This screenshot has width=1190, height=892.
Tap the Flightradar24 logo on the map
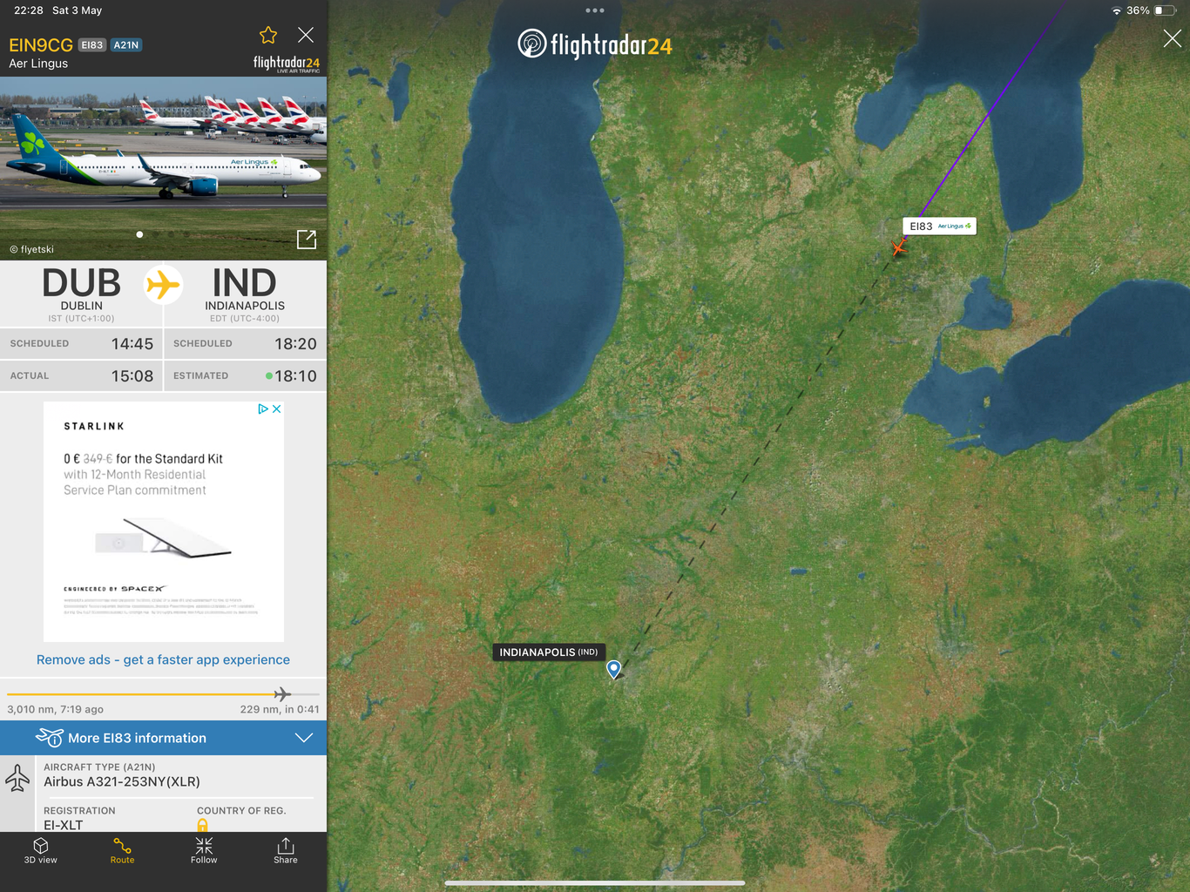click(595, 44)
